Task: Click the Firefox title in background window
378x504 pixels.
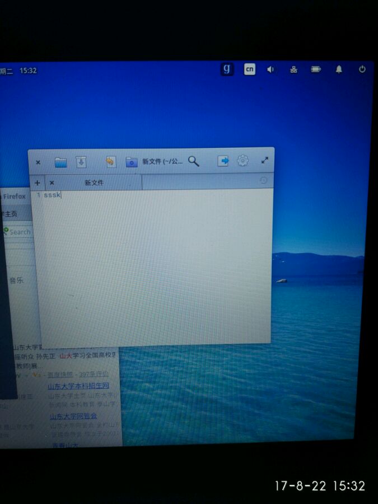Action: coord(14,197)
